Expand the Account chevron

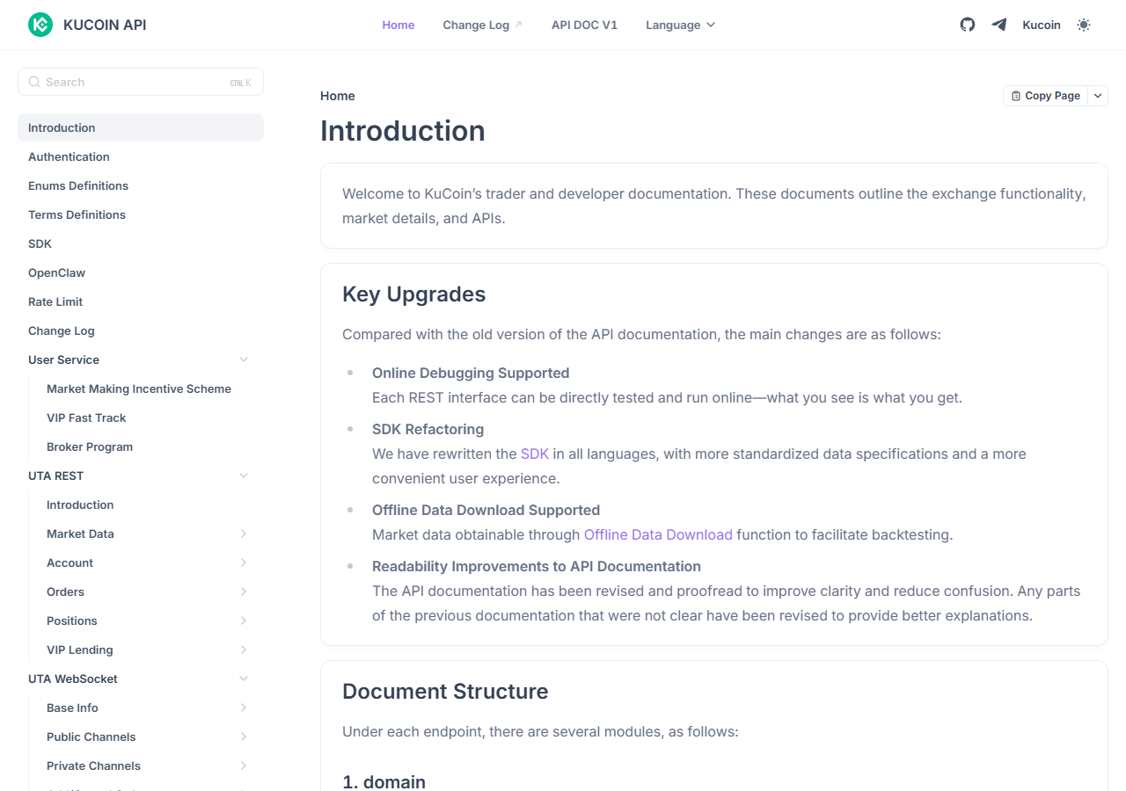click(x=244, y=562)
